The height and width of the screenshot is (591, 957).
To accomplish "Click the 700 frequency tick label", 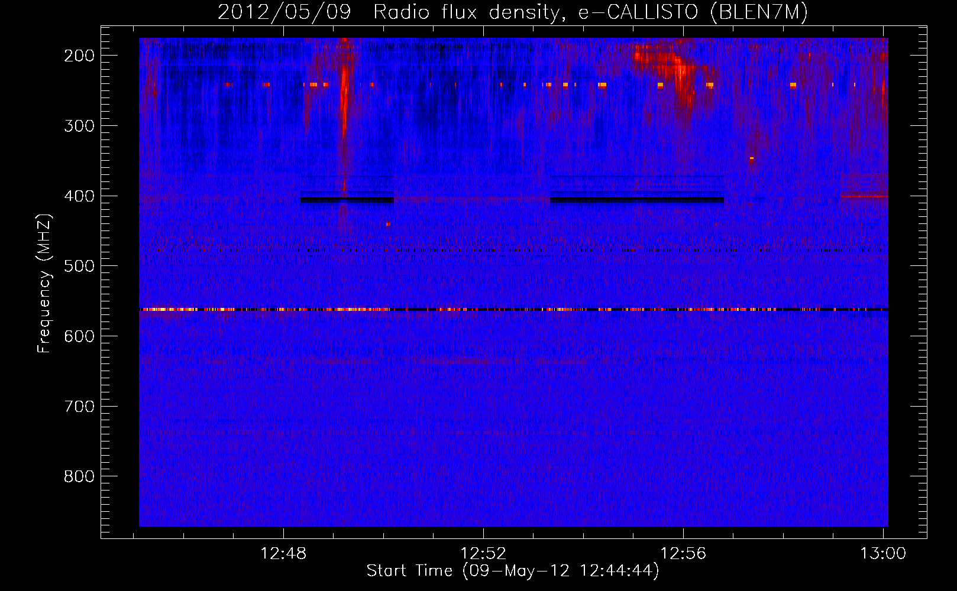I will pyautogui.click(x=79, y=407).
